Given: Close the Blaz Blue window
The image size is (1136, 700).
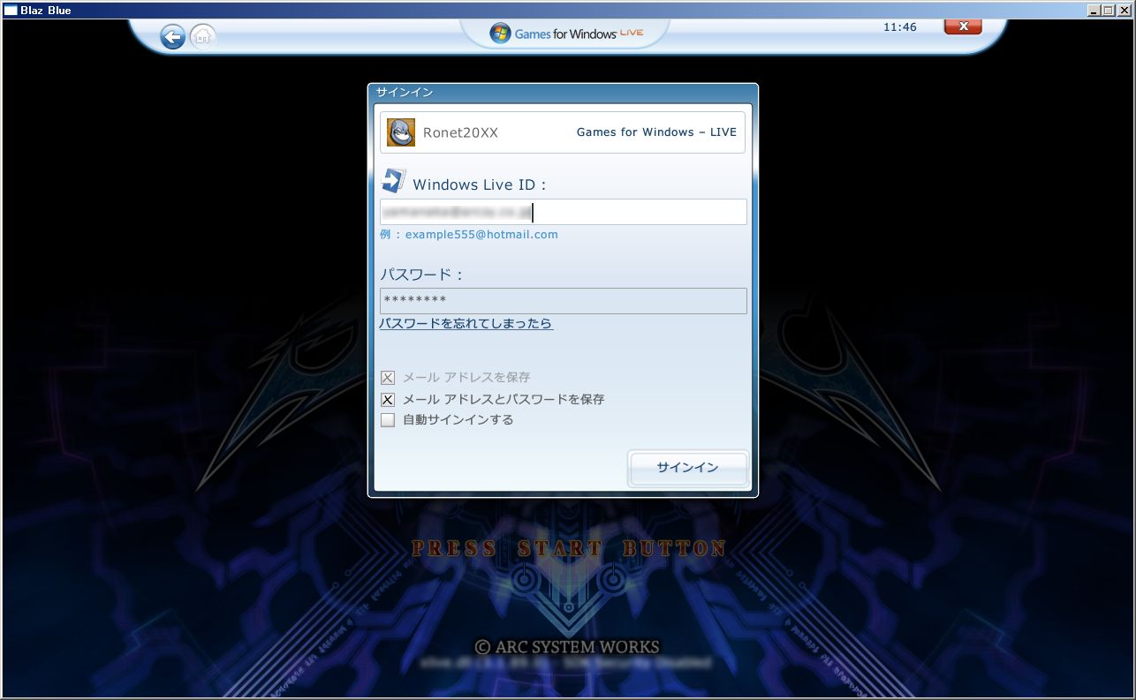Looking at the screenshot, I should 1125,11.
